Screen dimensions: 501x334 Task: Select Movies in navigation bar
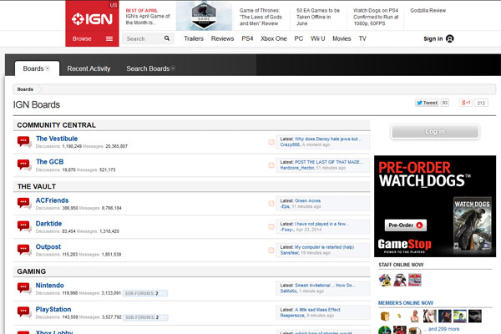(342, 38)
